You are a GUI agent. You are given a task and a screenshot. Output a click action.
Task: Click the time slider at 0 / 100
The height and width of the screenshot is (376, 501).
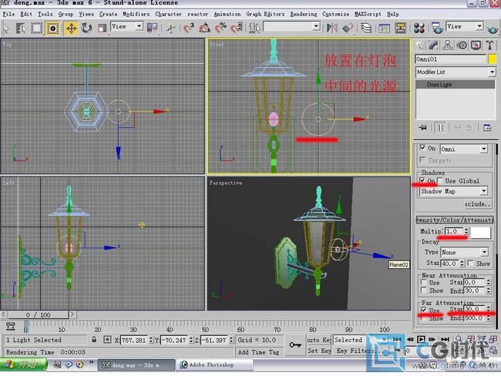tap(38, 314)
